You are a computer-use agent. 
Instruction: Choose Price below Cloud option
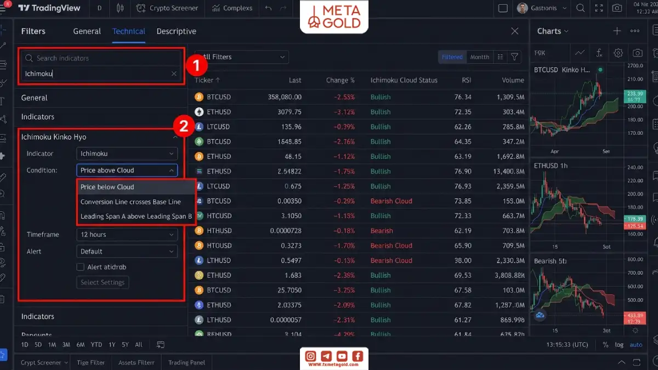click(x=136, y=187)
